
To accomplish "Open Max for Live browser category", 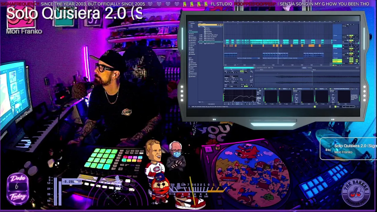I will coord(193,44).
